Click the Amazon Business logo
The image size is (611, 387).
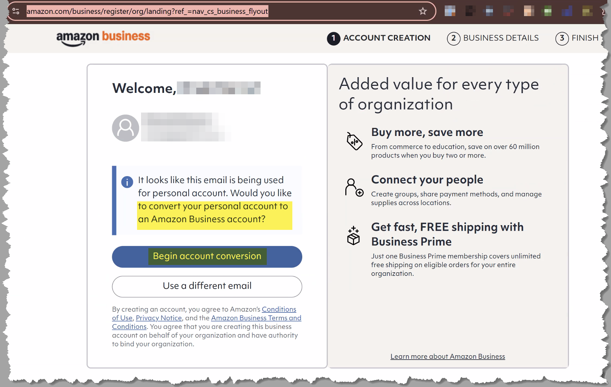tap(103, 38)
